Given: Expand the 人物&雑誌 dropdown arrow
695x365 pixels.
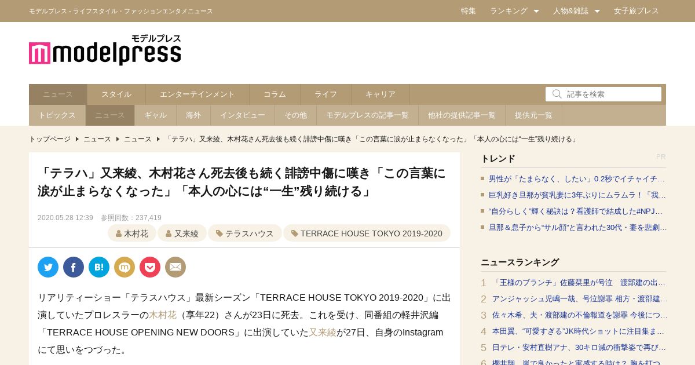Looking at the screenshot, I should tap(597, 11).
